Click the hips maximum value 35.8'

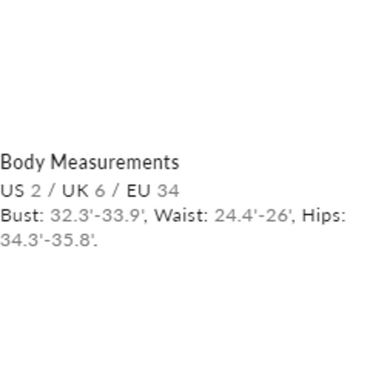[x=73, y=240]
